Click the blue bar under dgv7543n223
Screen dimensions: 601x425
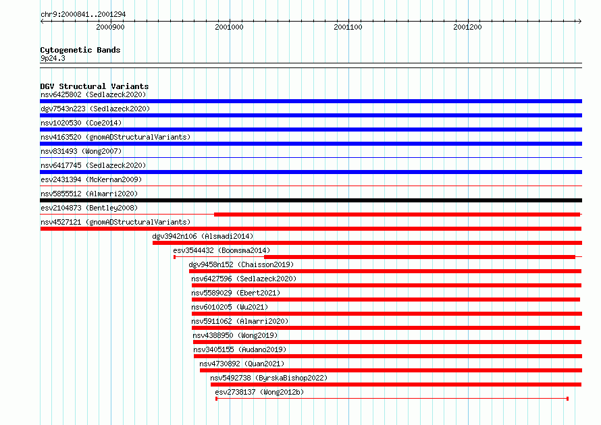[x=311, y=115]
